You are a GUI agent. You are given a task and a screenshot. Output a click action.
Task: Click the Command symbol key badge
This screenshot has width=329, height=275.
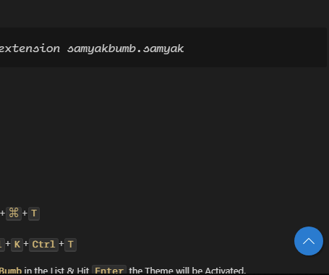[x=14, y=213]
